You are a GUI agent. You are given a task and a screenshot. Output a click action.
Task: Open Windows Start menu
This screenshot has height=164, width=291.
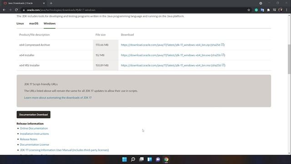(x=125, y=159)
